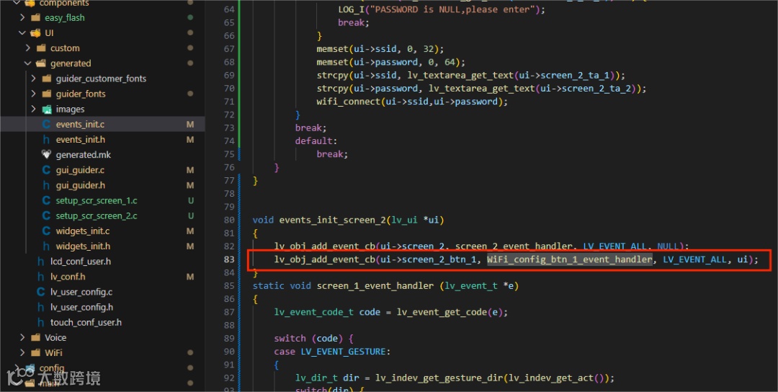The height and width of the screenshot is (392, 778).
Task: Expand guider_customer_fonts folder chevron
Action: click(x=33, y=79)
